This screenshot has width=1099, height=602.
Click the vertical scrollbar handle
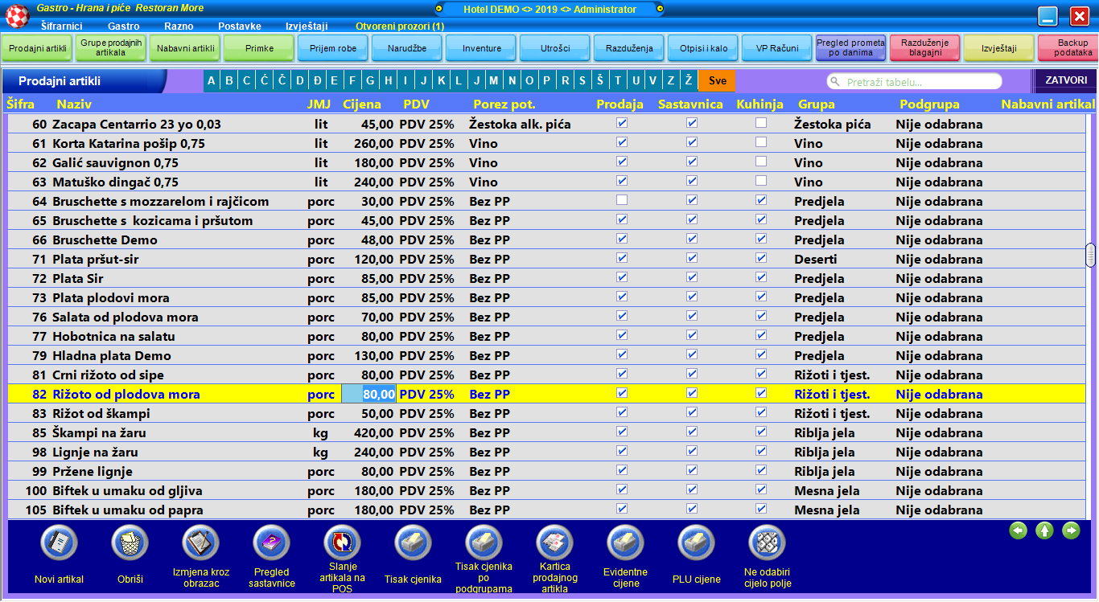click(1090, 255)
